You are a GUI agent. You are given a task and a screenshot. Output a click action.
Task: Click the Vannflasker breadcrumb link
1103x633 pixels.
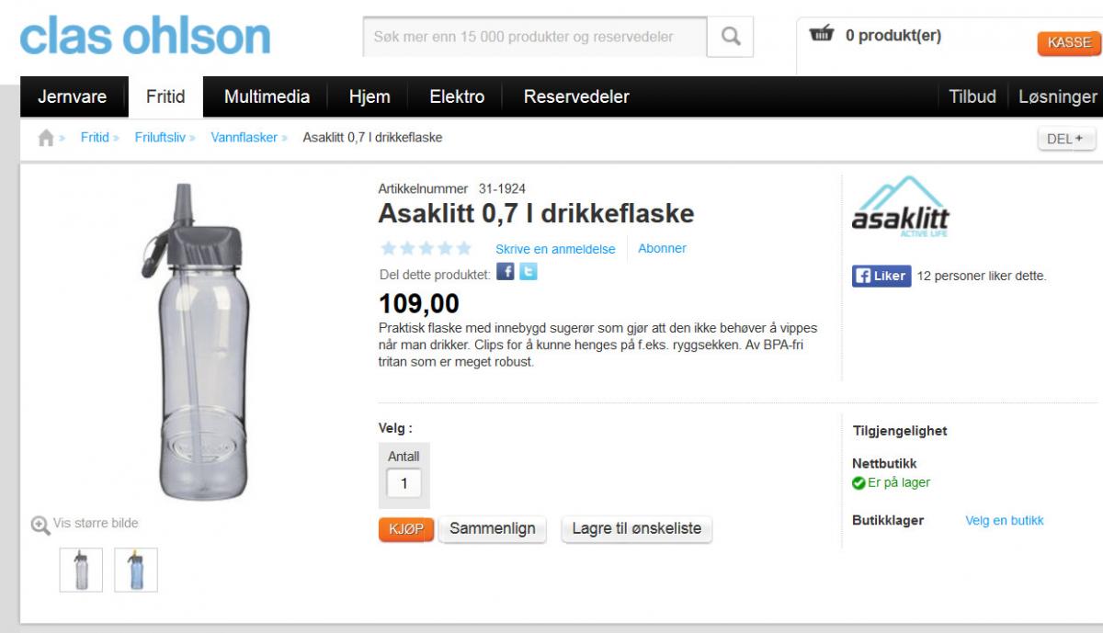click(x=244, y=138)
